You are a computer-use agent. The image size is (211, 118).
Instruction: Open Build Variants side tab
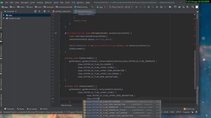pyautogui.click(x=1, y=52)
